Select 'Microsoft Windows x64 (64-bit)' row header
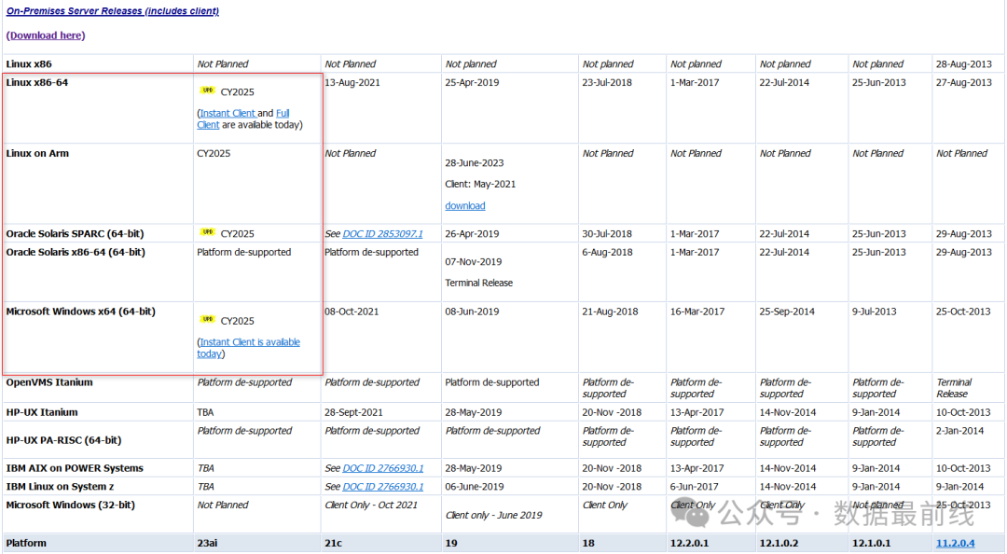 81,312
